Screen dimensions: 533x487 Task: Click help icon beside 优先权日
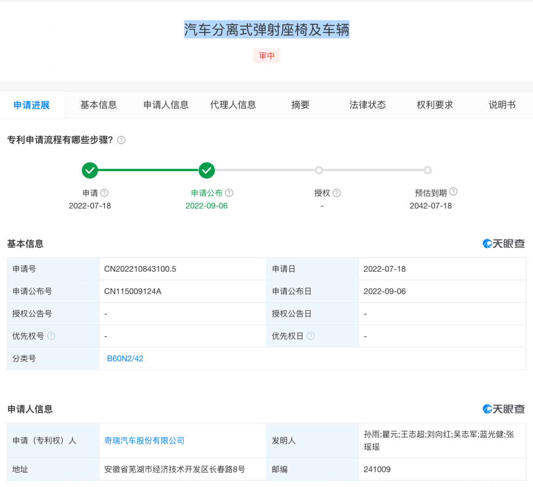tap(311, 336)
